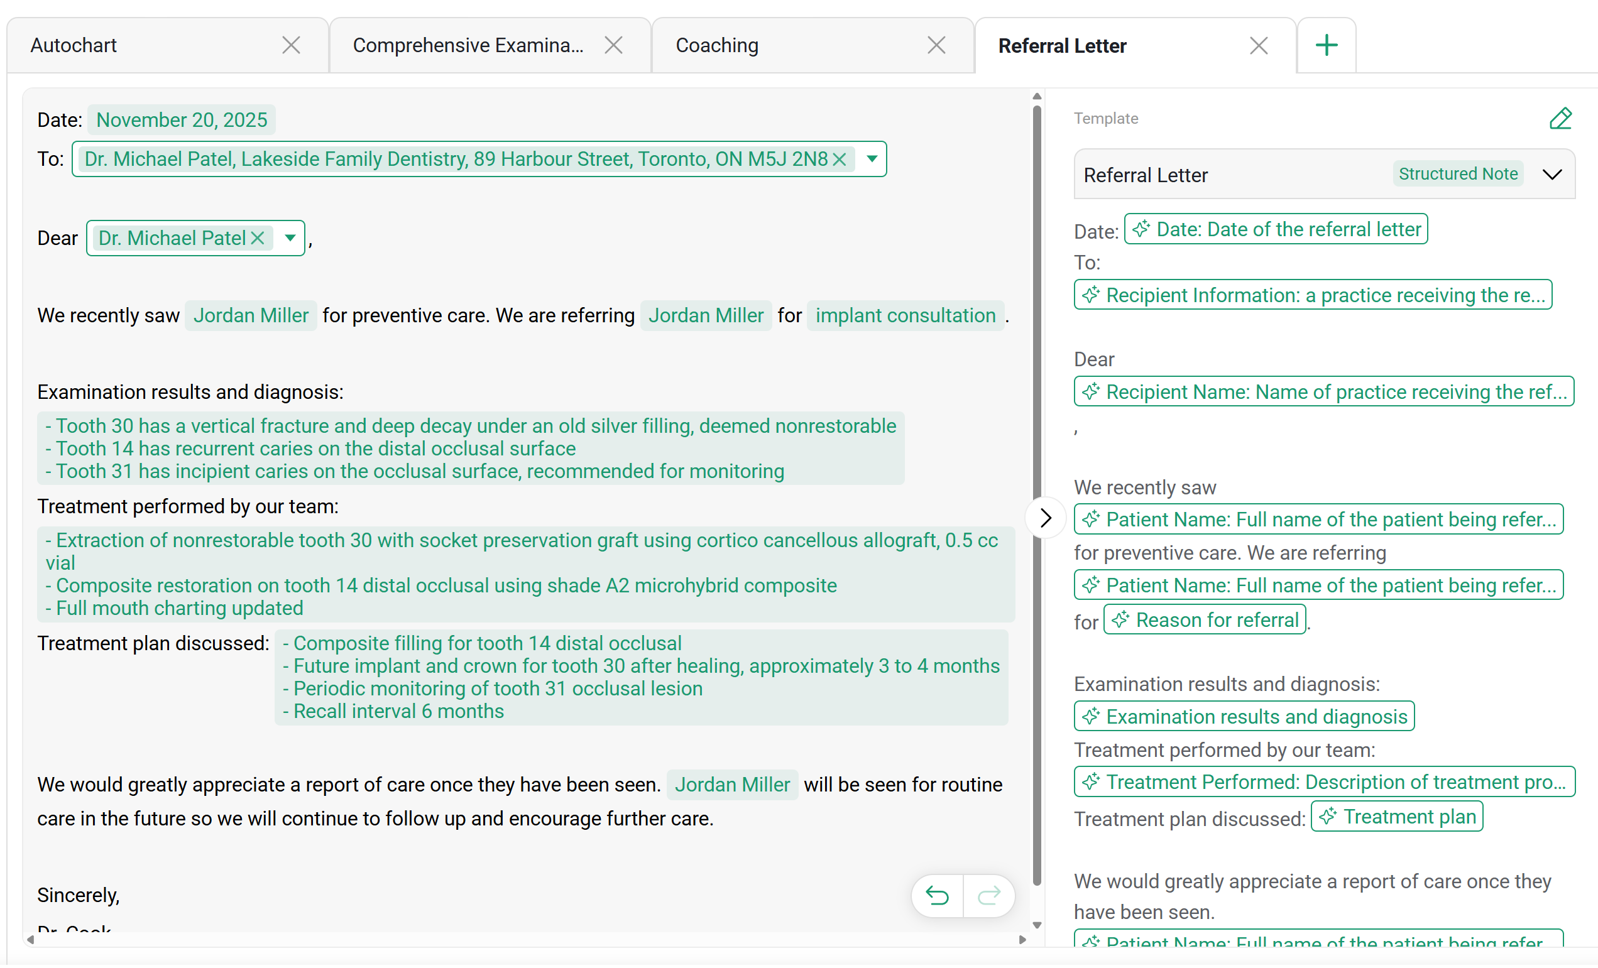Click the redo arrow button
The height and width of the screenshot is (968, 1598).
tap(989, 896)
